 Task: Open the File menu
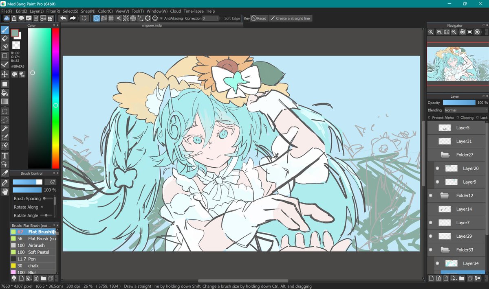(7, 11)
